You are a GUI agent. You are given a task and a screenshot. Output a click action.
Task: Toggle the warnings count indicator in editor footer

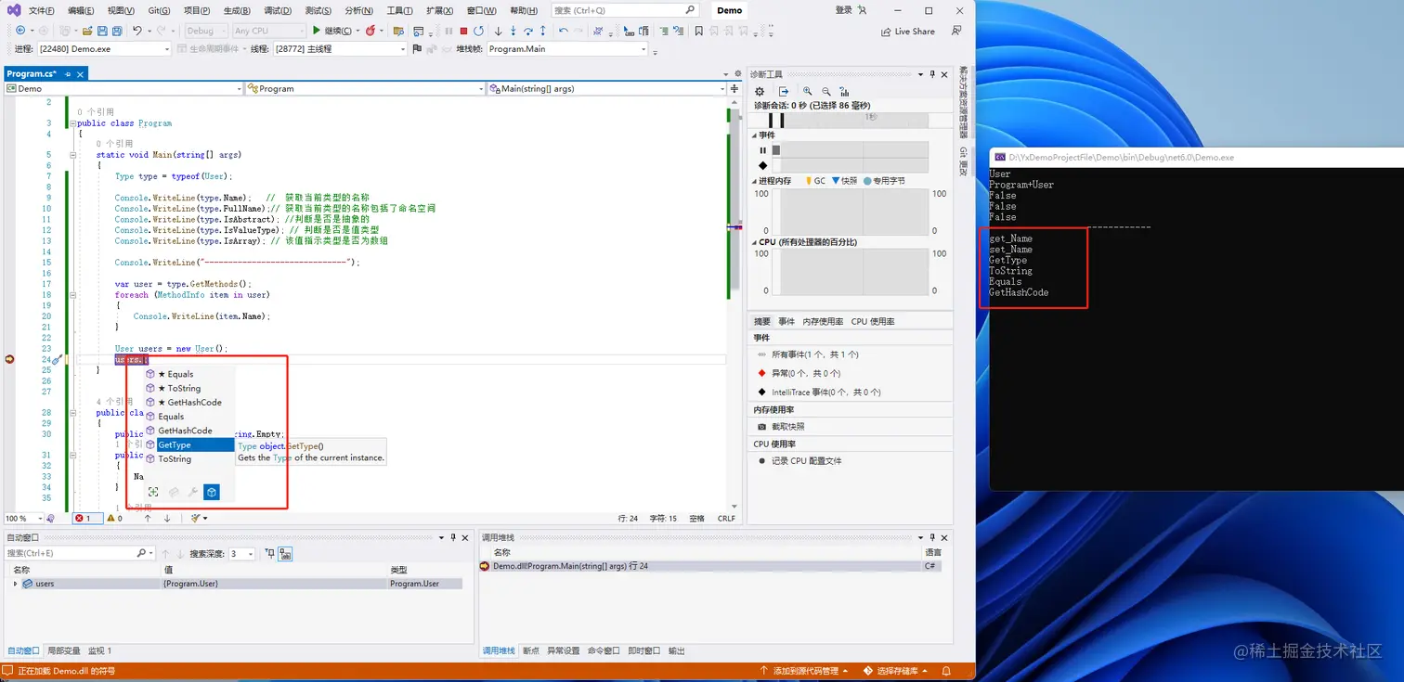(113, 518)
